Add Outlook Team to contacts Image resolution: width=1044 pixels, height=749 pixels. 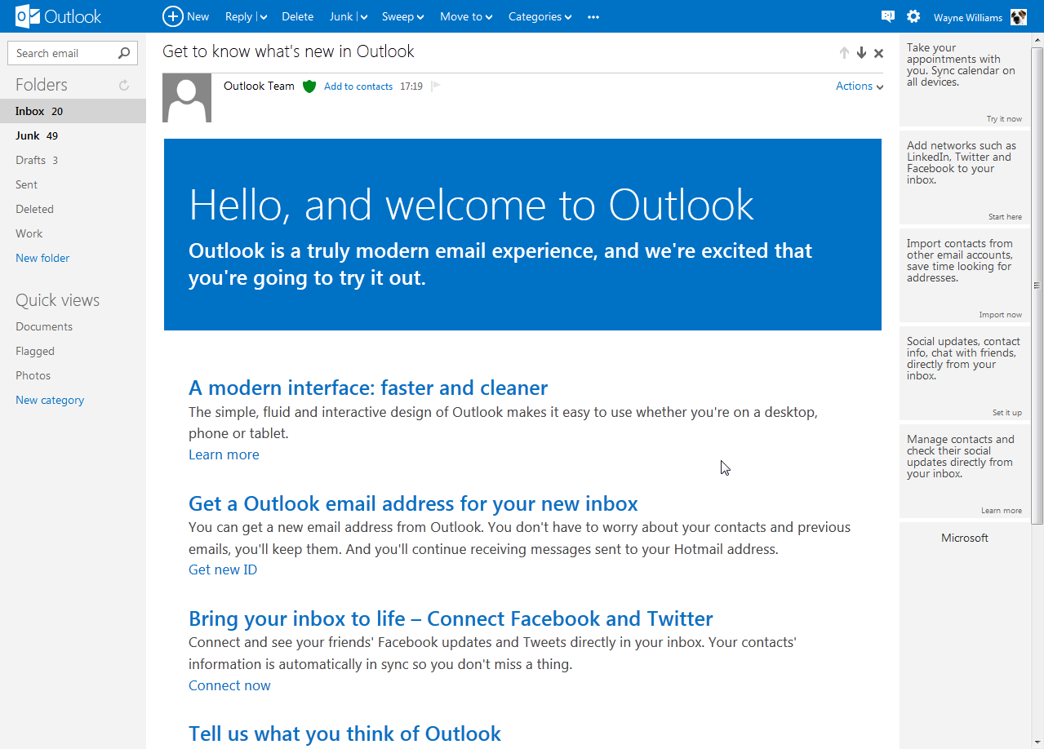click(x=358, y=86)
